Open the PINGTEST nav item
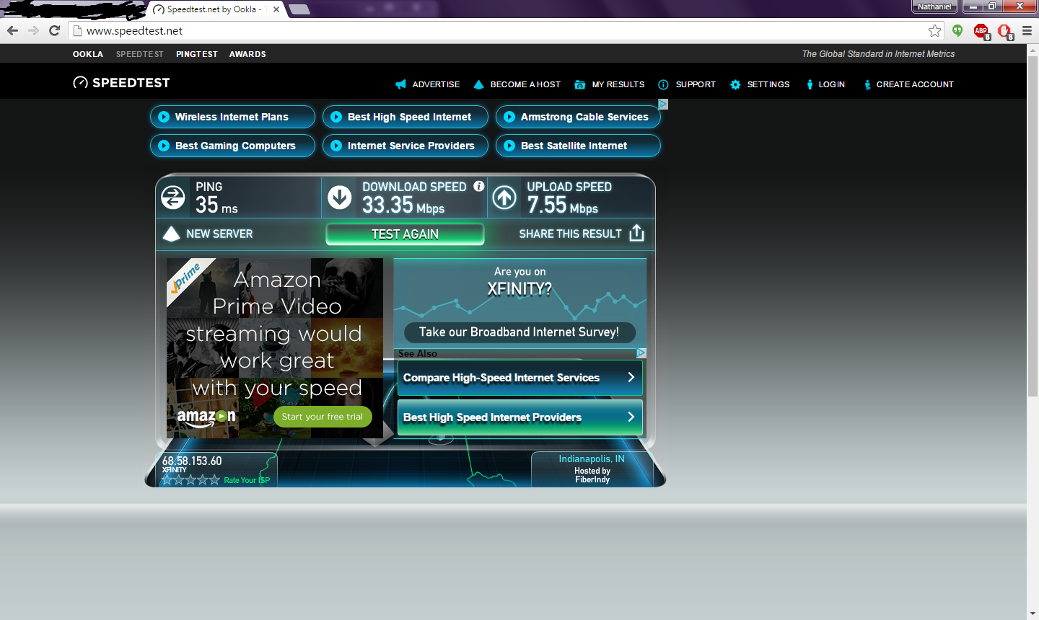This screenshot has width=1039, height=620. (x=197, y=54)
